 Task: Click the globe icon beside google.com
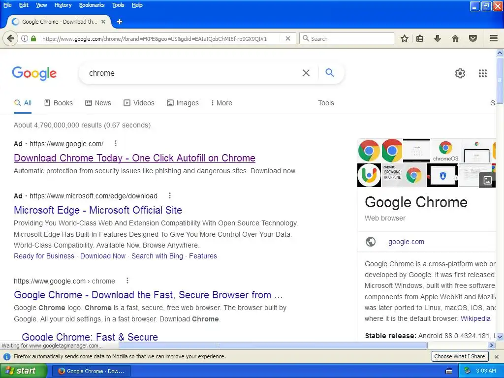pos(371,241)
